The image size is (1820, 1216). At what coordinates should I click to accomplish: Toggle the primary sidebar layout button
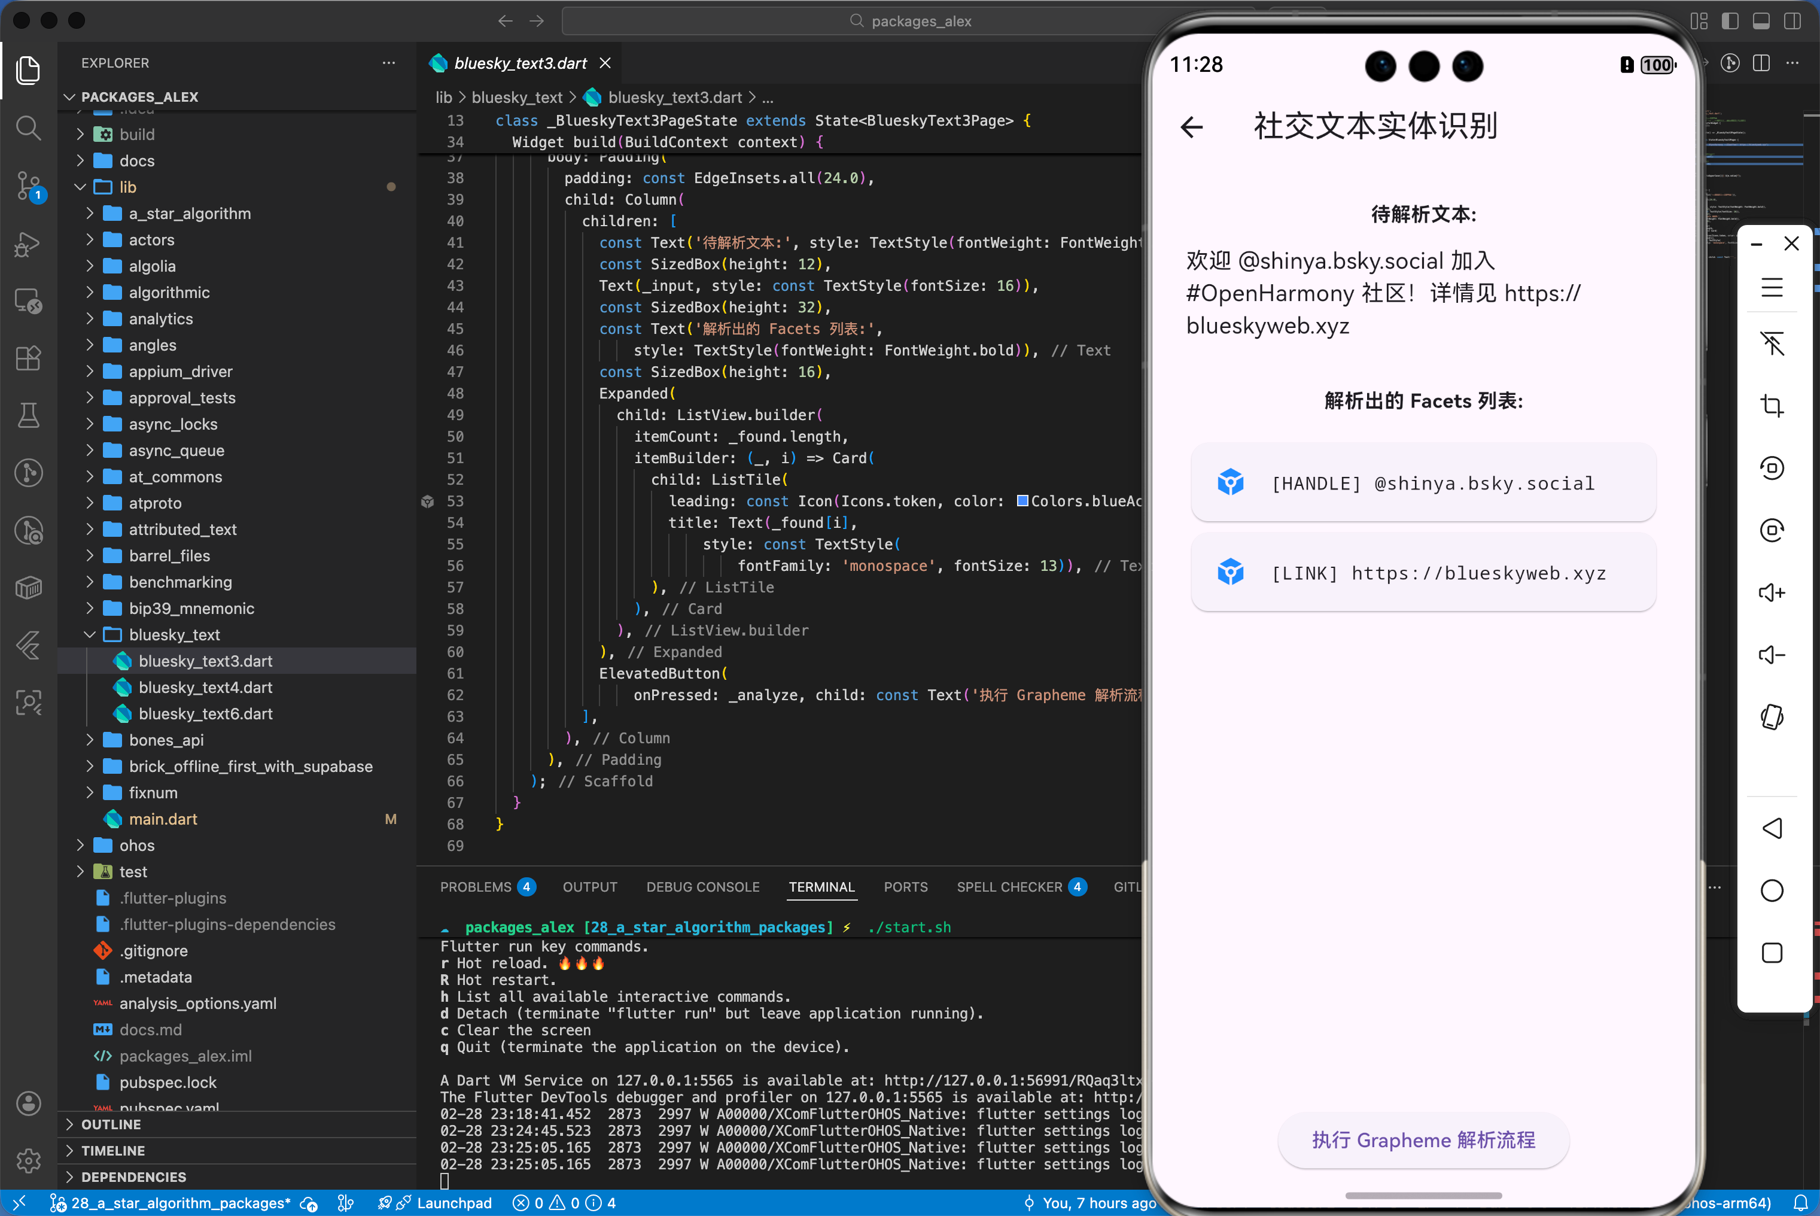1730,21
